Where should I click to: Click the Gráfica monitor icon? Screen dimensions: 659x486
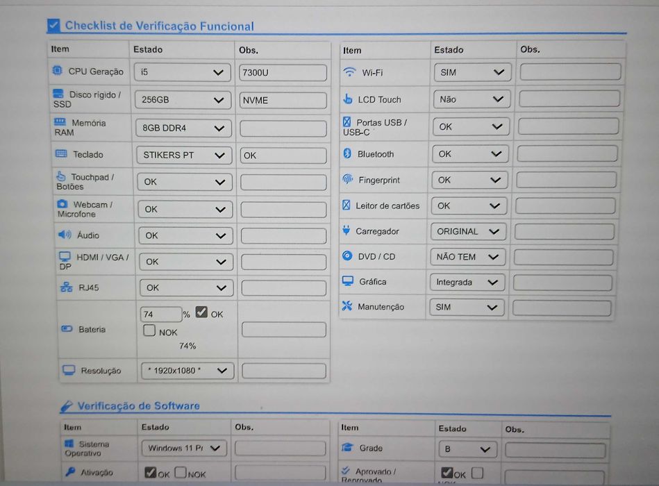[x=348, y=280]
